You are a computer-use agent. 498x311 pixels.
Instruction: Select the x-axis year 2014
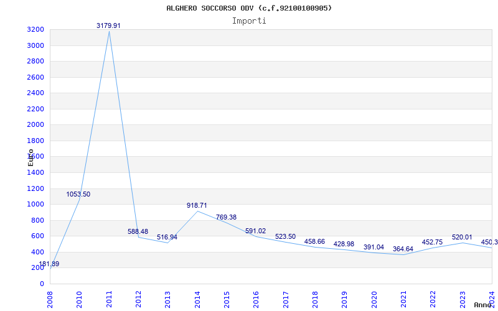197,300
